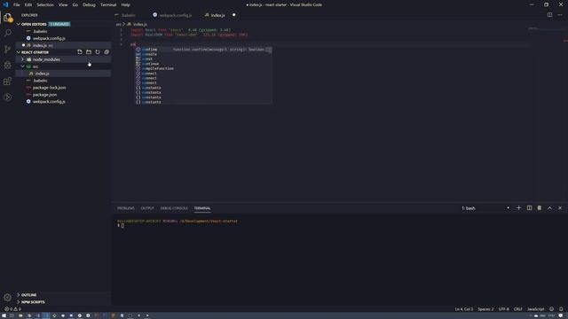Open the Terminal menu

[x=108, y=4]
